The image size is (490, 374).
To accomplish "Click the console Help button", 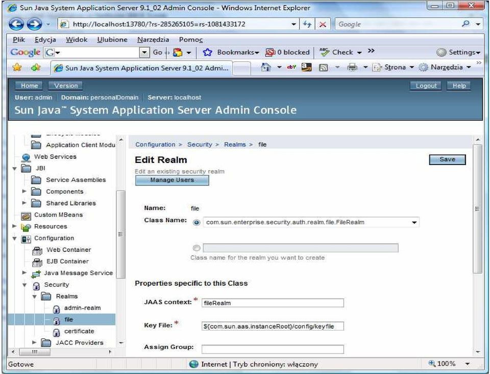I will click(x=459, y=86).
